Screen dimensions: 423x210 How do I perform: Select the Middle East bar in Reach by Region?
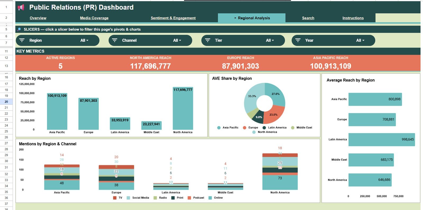(151, 125)
